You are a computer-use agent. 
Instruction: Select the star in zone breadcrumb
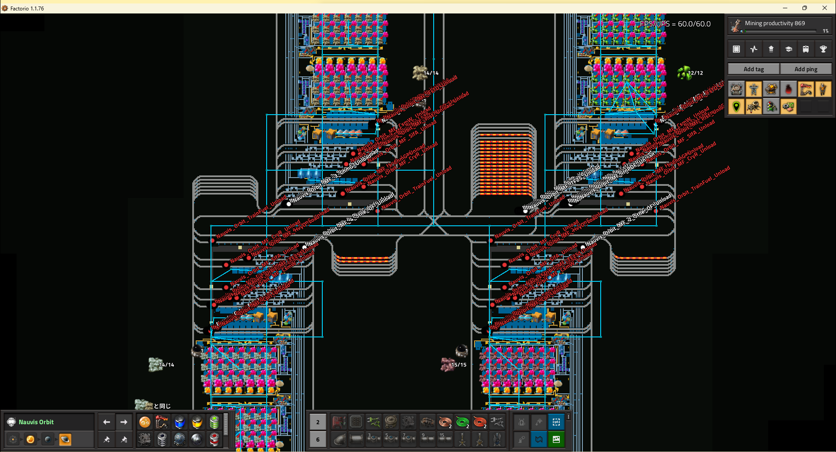(x=30, y=439)
